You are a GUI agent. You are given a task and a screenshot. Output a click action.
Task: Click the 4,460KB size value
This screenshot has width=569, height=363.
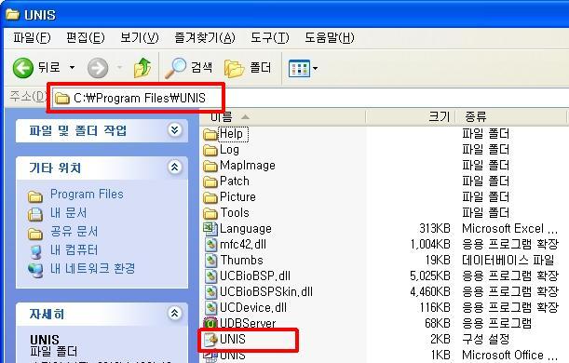(x=430, y=292)
